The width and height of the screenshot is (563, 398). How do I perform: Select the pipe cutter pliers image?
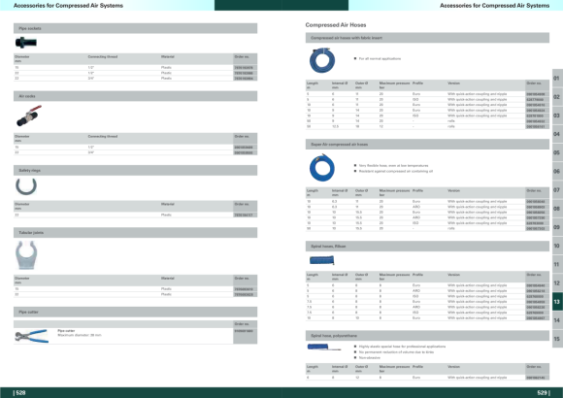tap(32, 336)
